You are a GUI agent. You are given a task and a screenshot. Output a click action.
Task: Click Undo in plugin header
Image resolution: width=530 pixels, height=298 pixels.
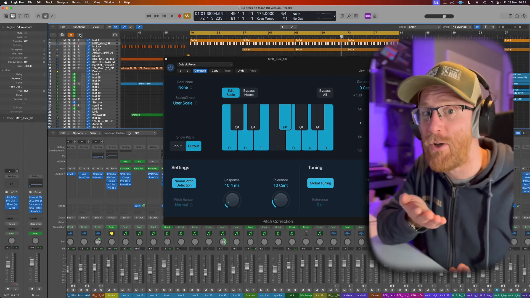click(241, 71)
